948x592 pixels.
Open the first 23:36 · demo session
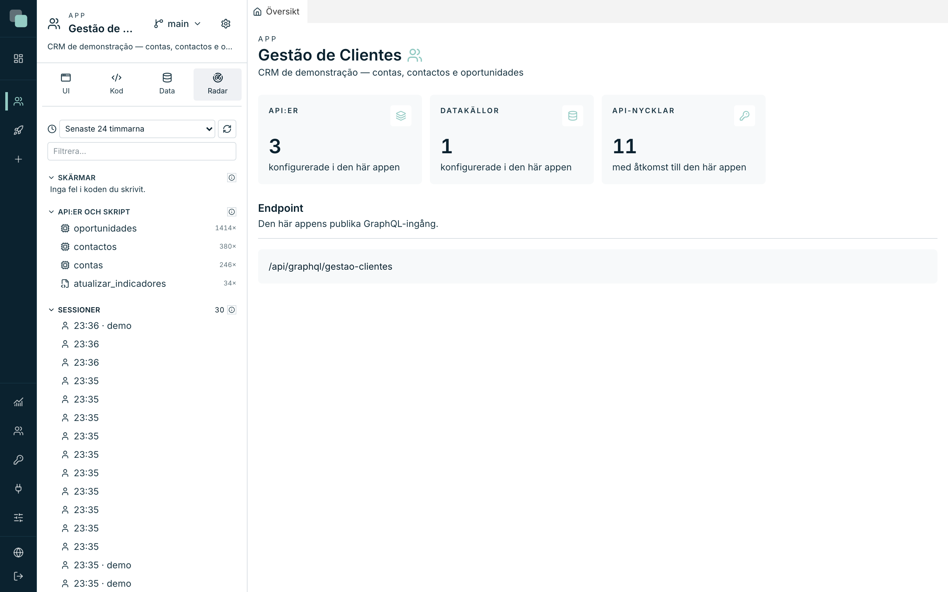142,326
